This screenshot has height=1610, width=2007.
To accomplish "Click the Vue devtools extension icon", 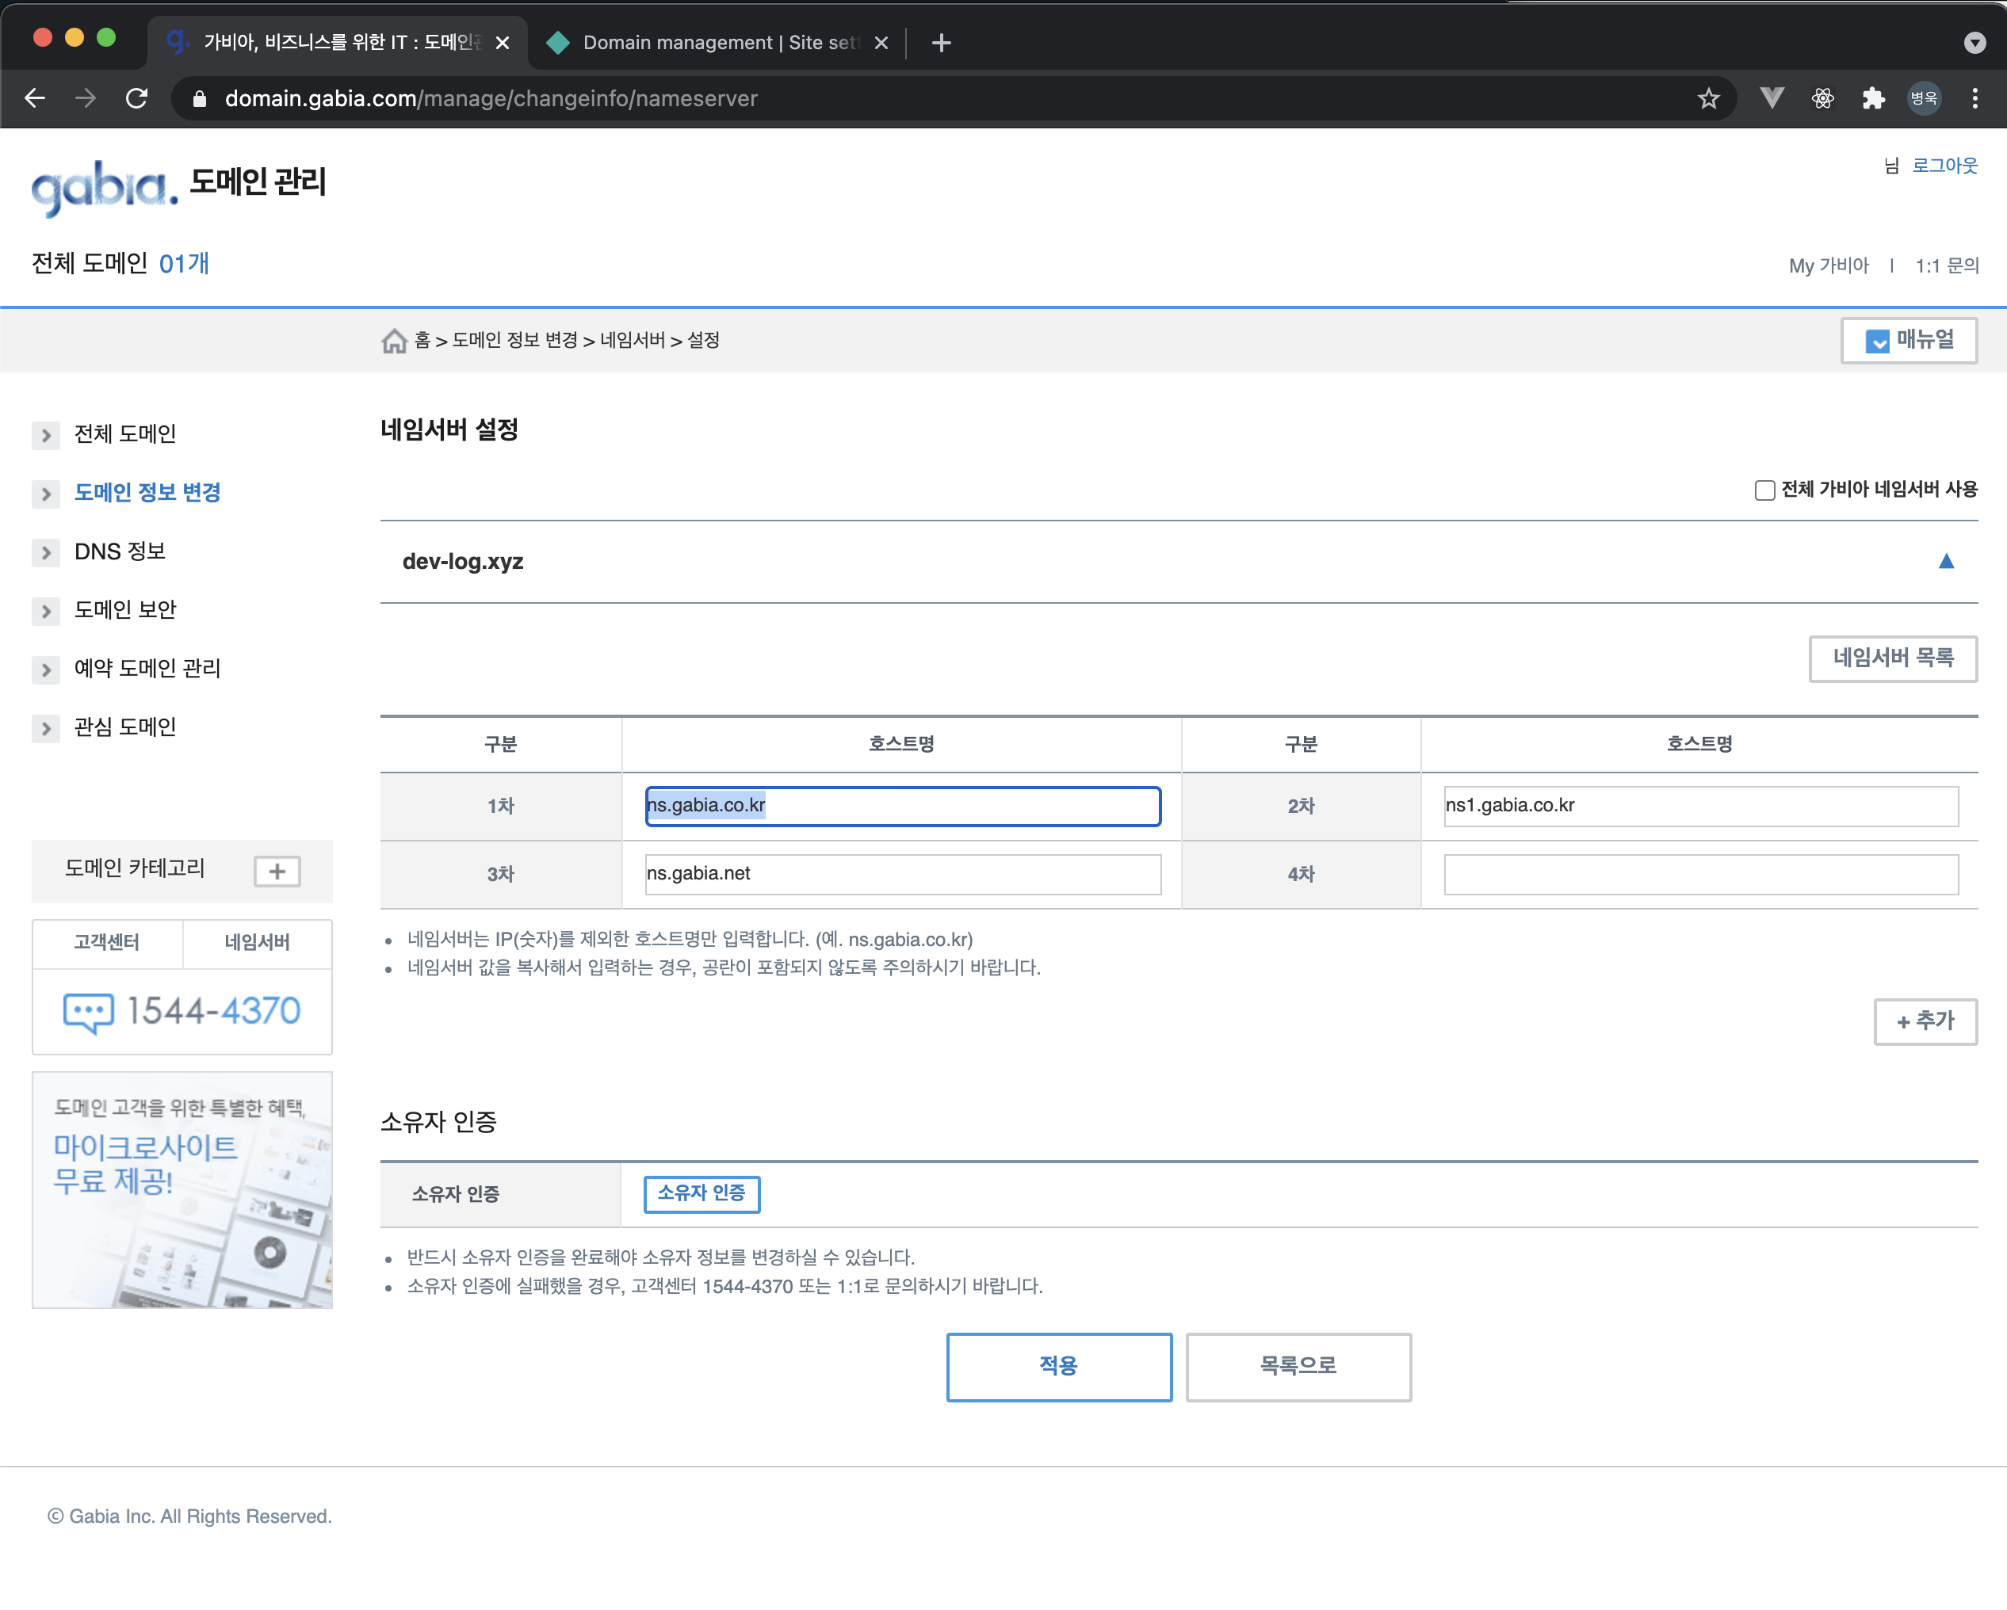I will tap(1772, 99).
